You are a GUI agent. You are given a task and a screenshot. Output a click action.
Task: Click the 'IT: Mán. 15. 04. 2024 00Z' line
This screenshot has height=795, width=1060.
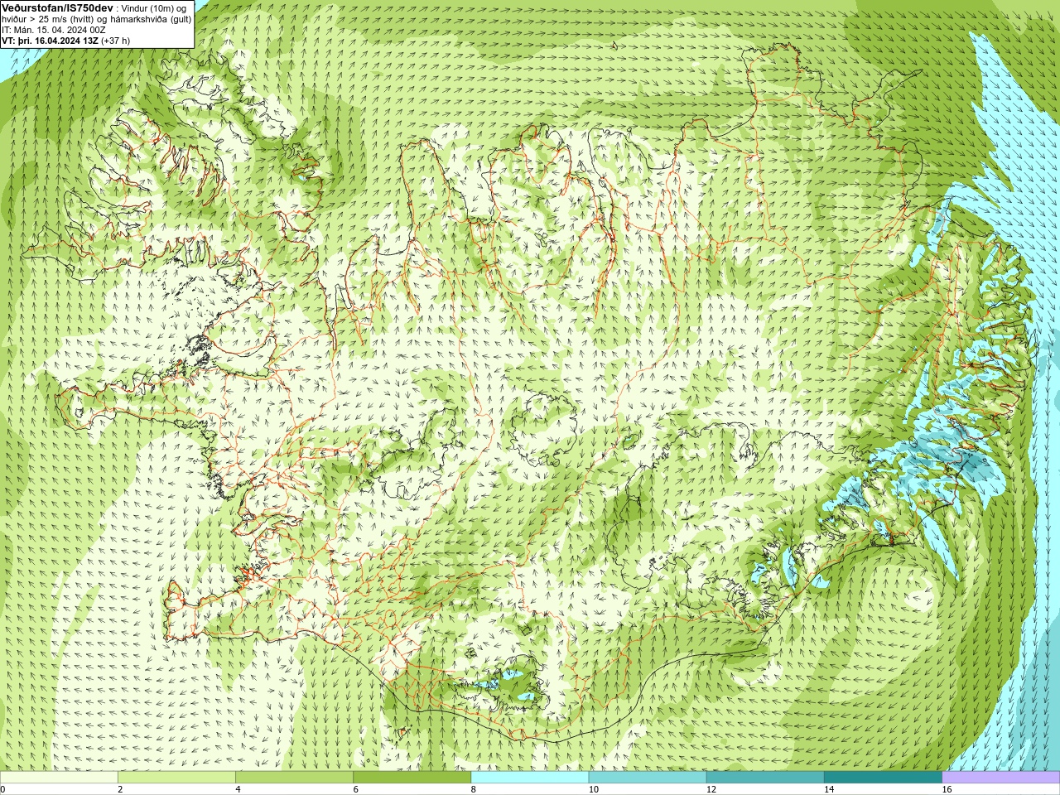(x=54, y=29)
